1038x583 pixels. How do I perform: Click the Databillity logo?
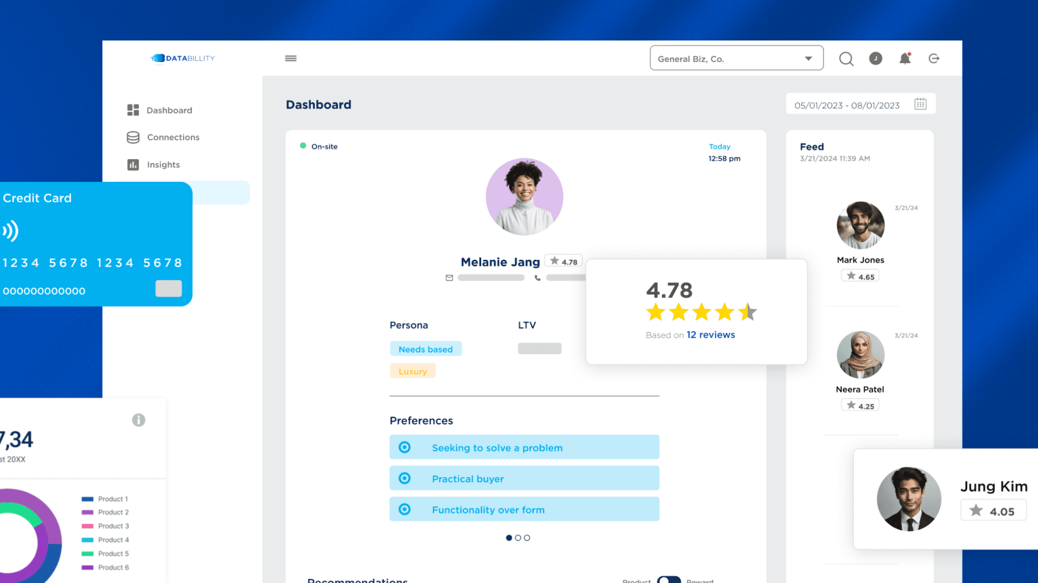(x=183, y=58)
